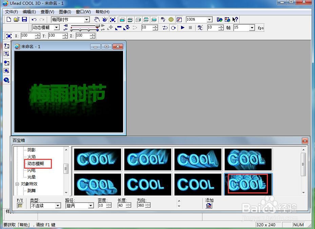The height and width of the screenshot is (229, 315).
Task: Jump to next key frame arrow
Action: pos(103,29)
